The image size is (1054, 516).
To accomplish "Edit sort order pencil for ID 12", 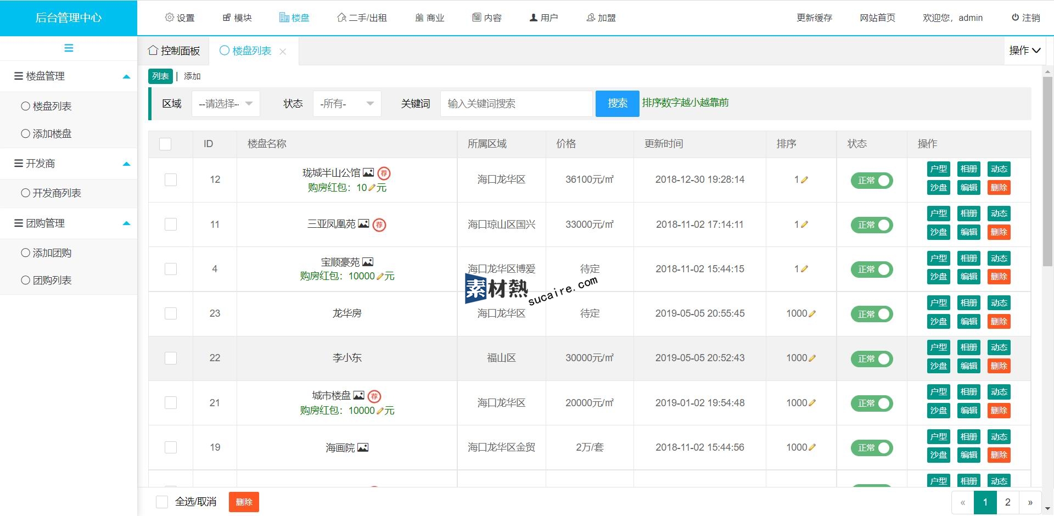I will click(804, 180).
